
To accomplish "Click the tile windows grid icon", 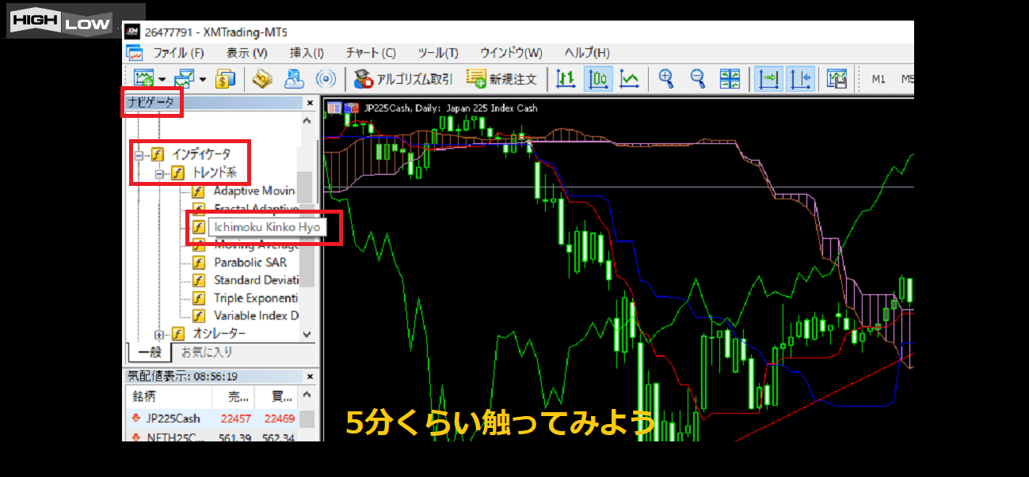I will coord(730,78).
